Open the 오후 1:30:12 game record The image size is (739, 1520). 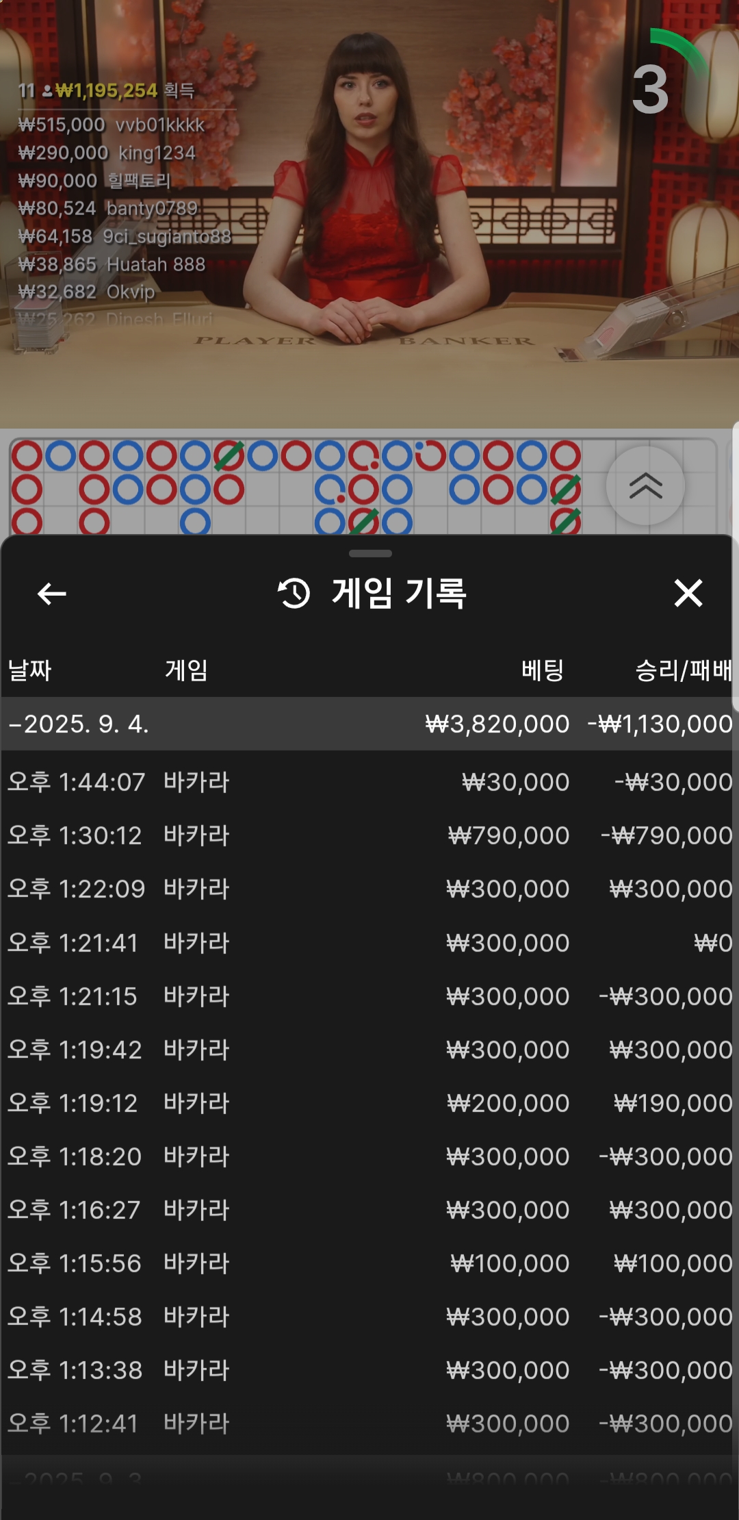point(369,835)
